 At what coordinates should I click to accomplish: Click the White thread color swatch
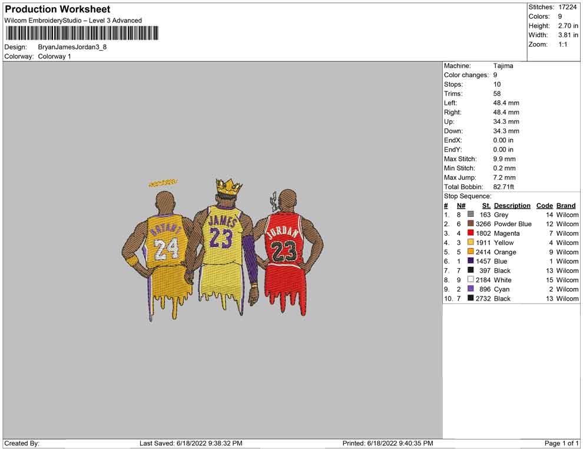point(471,279)
